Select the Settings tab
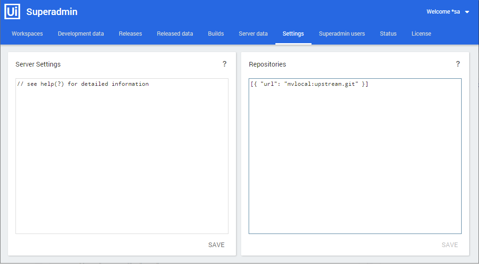 (293, 34)
